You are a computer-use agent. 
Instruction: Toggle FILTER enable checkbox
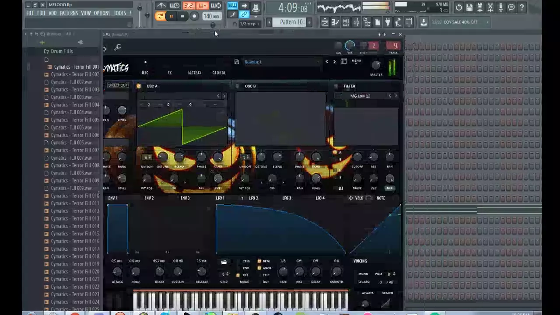[x=336, y=86]
